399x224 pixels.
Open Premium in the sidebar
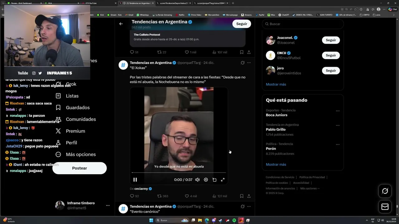click(70, 131)
